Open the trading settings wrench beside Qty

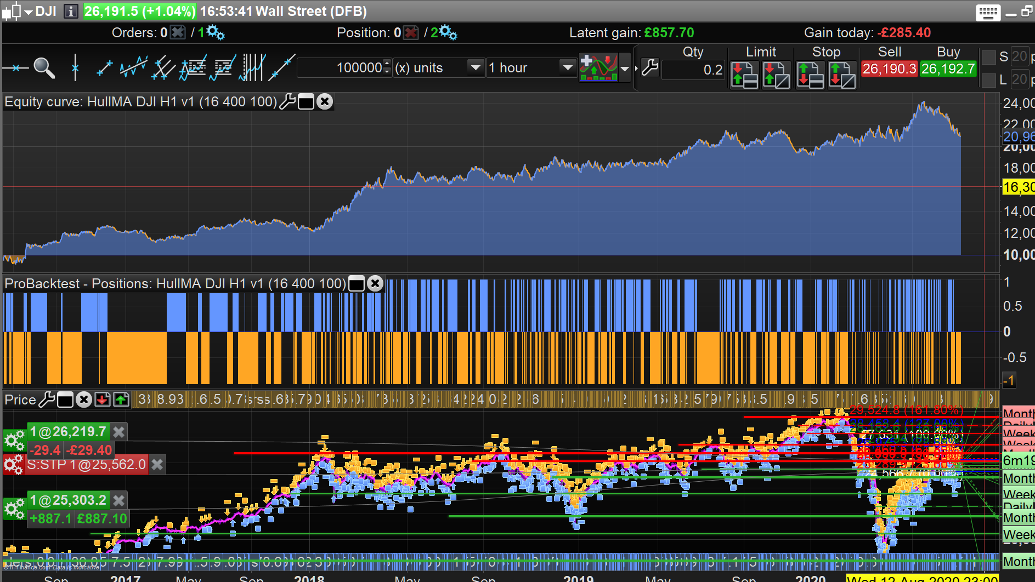tap(649, 68)
